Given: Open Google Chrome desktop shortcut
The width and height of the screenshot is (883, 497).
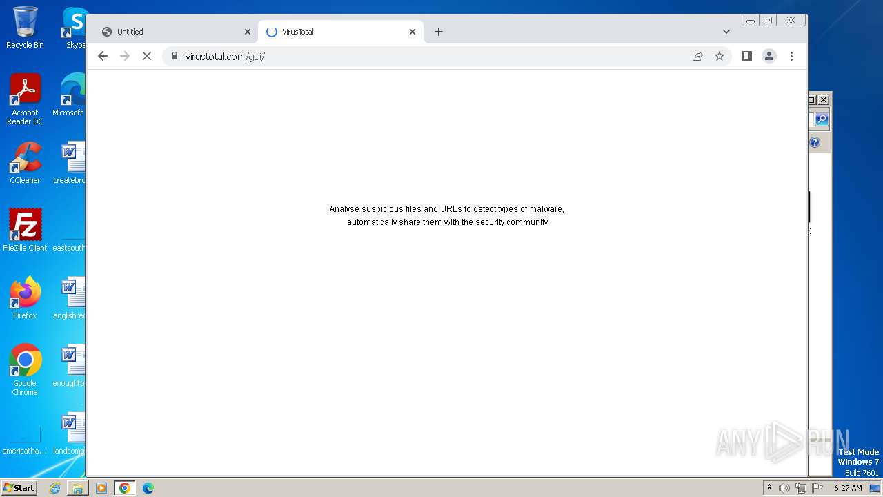Looking at the screenshot, I should (25, 370).
